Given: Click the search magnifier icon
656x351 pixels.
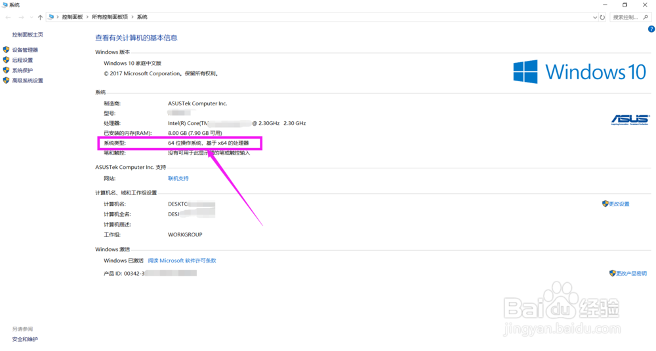Looking at the screenshot, I should (x=646, y=17).
